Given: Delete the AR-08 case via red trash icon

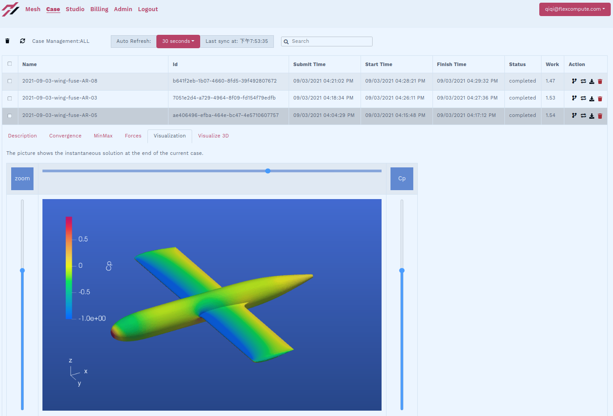Looking at the screenshot, I should tap(600, 81).
